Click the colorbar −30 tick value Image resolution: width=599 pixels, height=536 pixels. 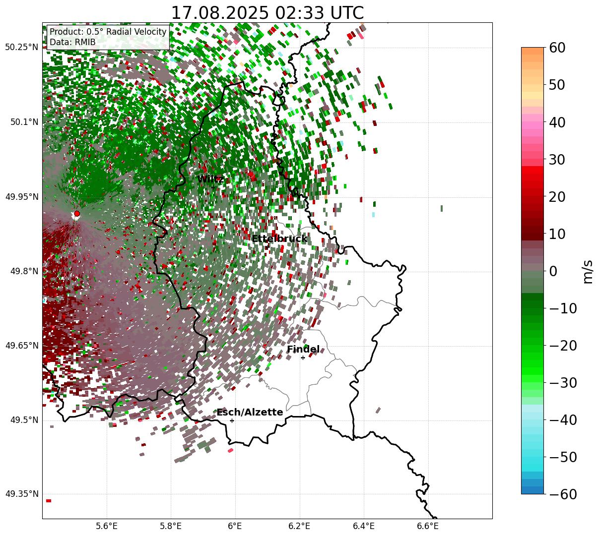click(x=563, y=383)
